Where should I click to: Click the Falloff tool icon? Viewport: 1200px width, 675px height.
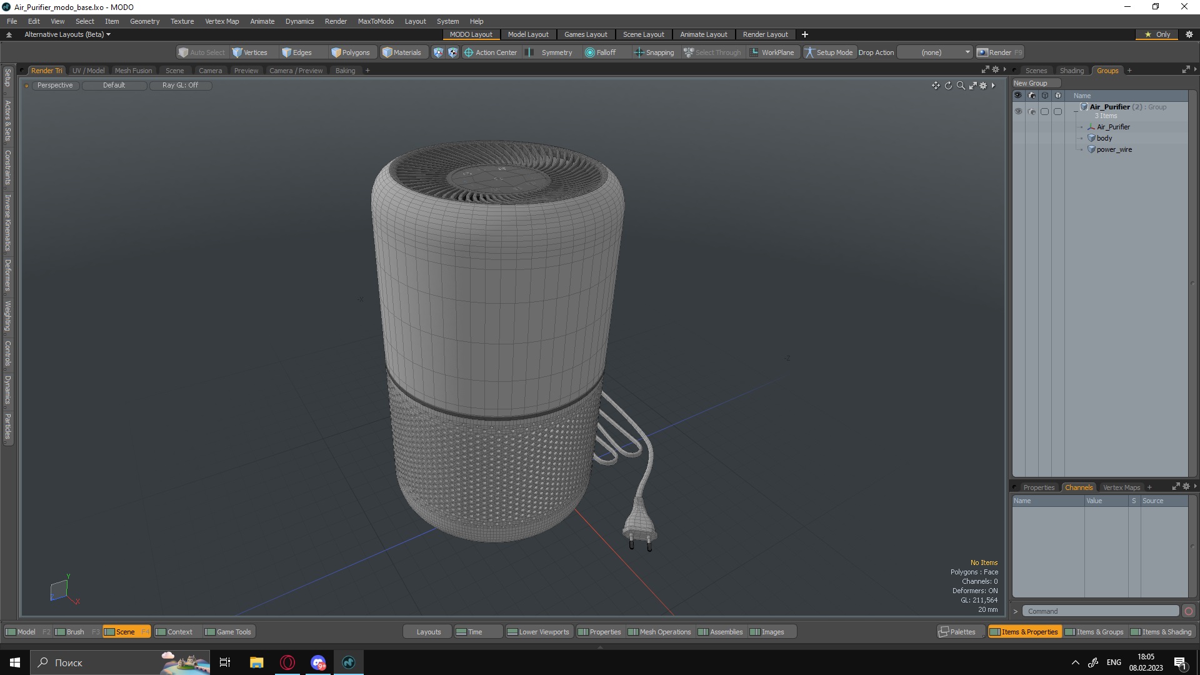coord(587,52)
